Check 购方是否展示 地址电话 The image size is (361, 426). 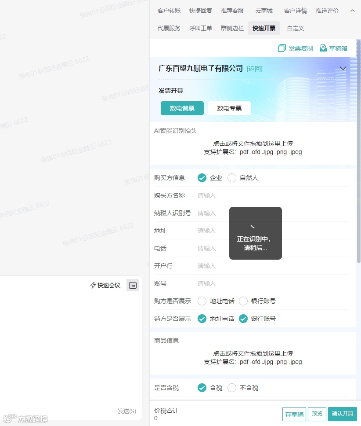point(202,301)
